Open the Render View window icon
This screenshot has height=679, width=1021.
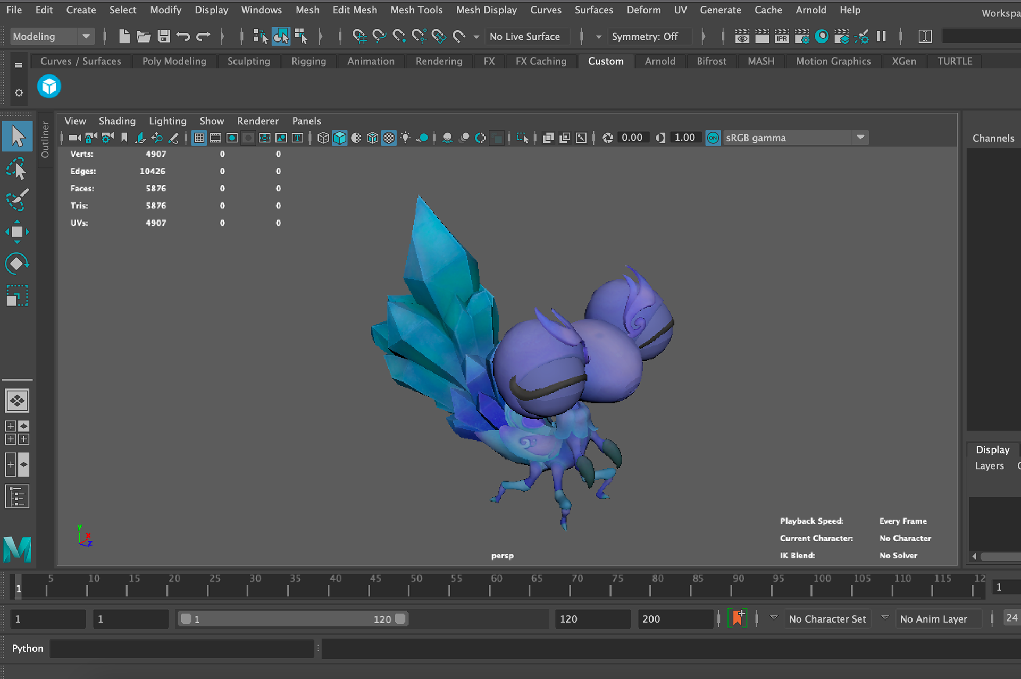pos(742,36)
